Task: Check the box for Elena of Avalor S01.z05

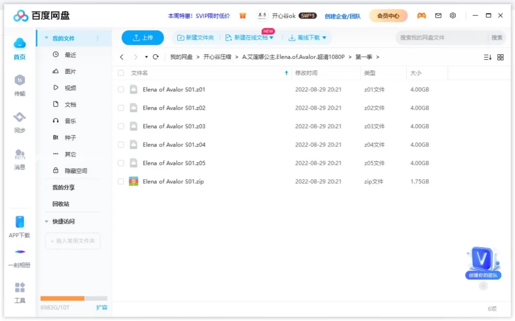Action: coord(121,163)
